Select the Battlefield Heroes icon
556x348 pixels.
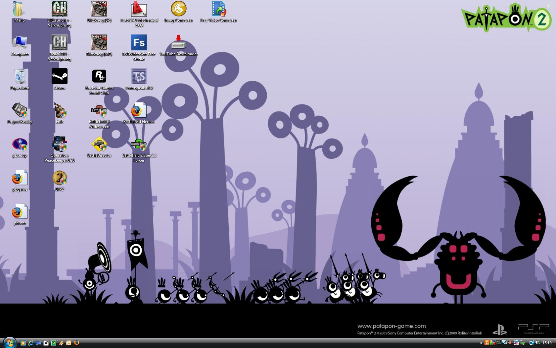[x=139, y=113]
